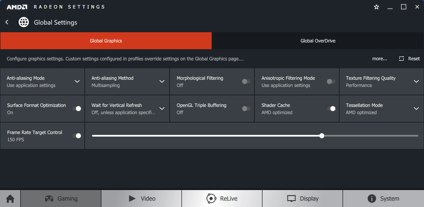Turn on OpenGL Triple Buffering
Image resolution: width=424 pixels, height=207 pixels.
246,109
